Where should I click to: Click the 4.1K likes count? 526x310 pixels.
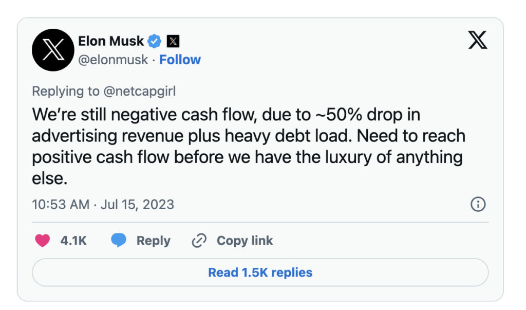(73, 241)
